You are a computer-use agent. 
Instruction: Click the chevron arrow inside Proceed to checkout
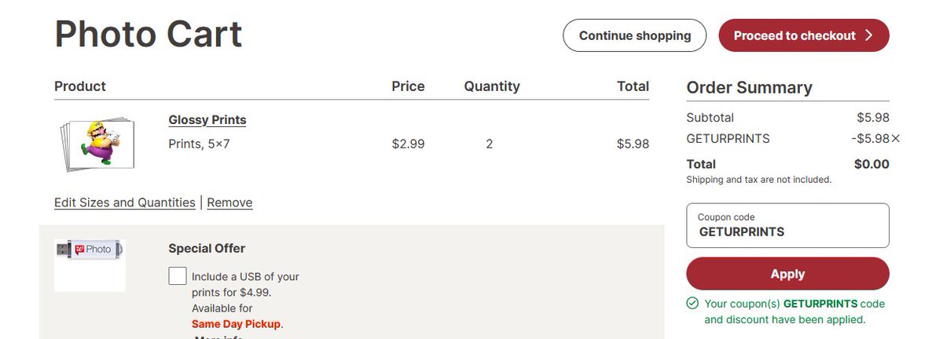coord(868,35)
